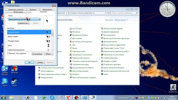Viewport: 178px width, 100px height.
Task: Open Брандмауэр Windows item
Action: [x=79, y=35]
